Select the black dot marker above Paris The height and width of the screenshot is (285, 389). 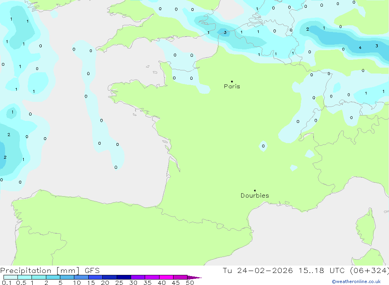tap(232, 81)
